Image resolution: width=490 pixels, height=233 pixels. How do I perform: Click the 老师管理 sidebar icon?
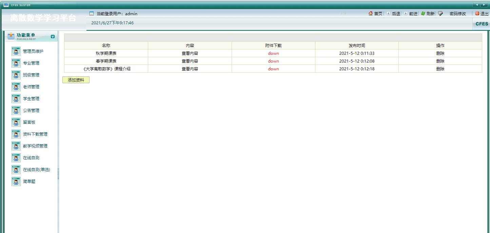pyautogui.click(x=16, y=87)
